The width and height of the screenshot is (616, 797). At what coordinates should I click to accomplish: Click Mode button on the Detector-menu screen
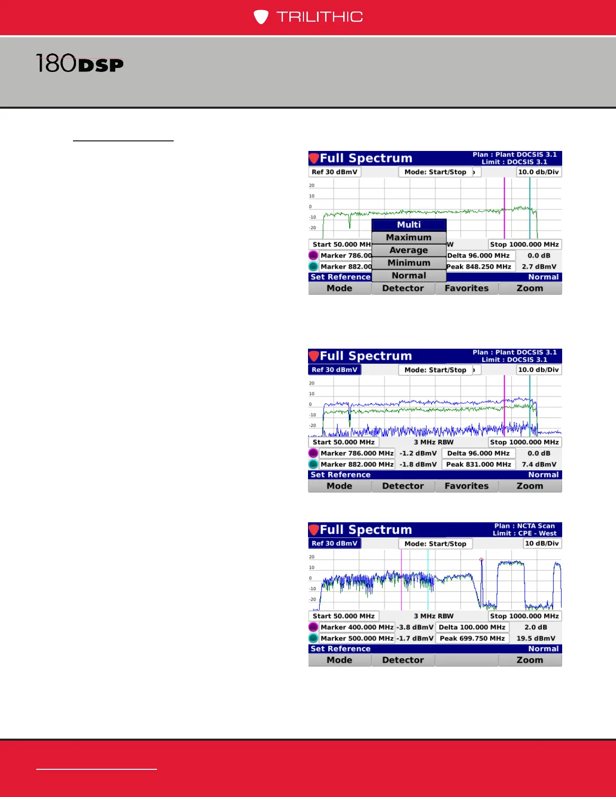point(340,288)
